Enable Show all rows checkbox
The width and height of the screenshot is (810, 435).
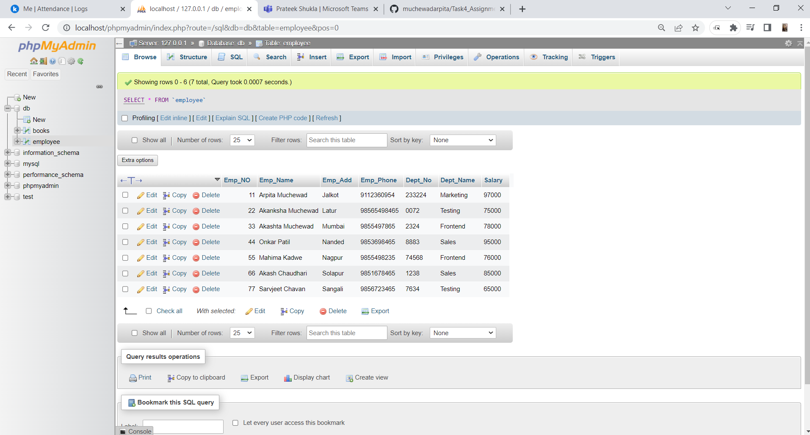[x=135, y=140]
